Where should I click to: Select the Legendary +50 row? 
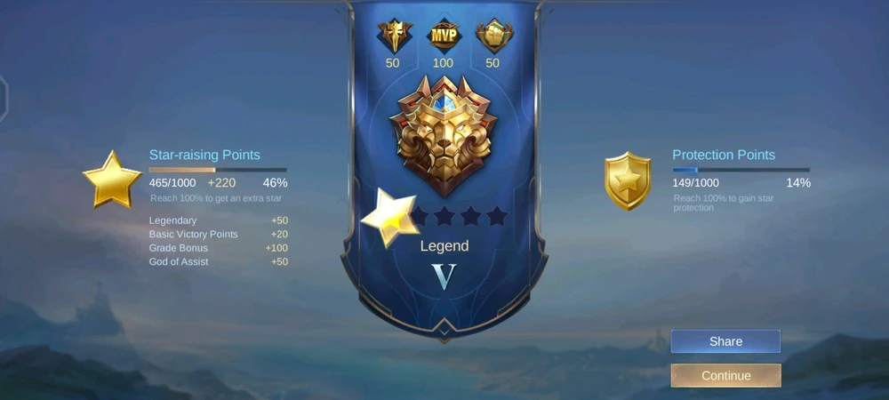(219, 221)
